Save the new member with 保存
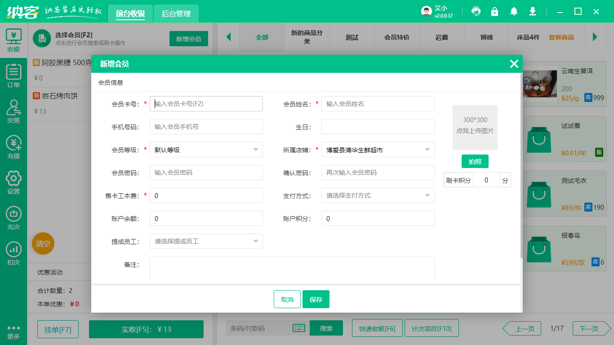Viewport: 614px width, 345px height. [316, 299]
